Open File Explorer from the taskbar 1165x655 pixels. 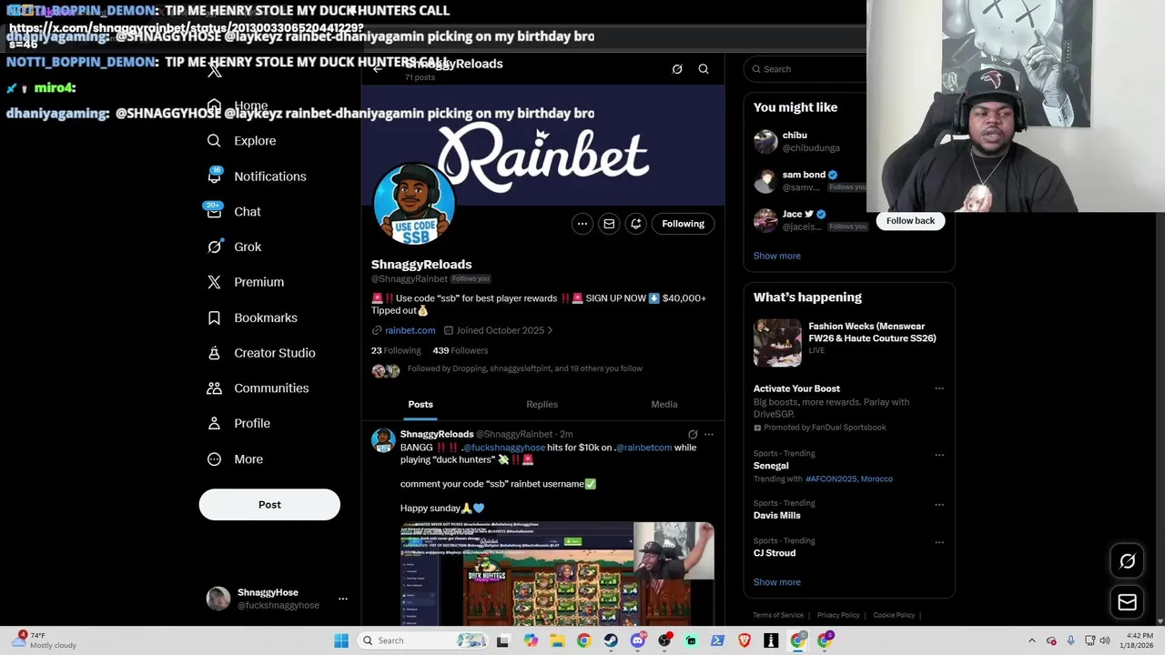click(x=557, y=640)
